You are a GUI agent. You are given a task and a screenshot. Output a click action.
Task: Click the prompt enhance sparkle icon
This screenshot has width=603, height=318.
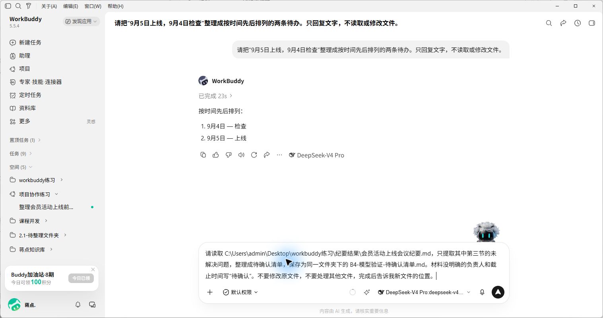tap(367, 292)
